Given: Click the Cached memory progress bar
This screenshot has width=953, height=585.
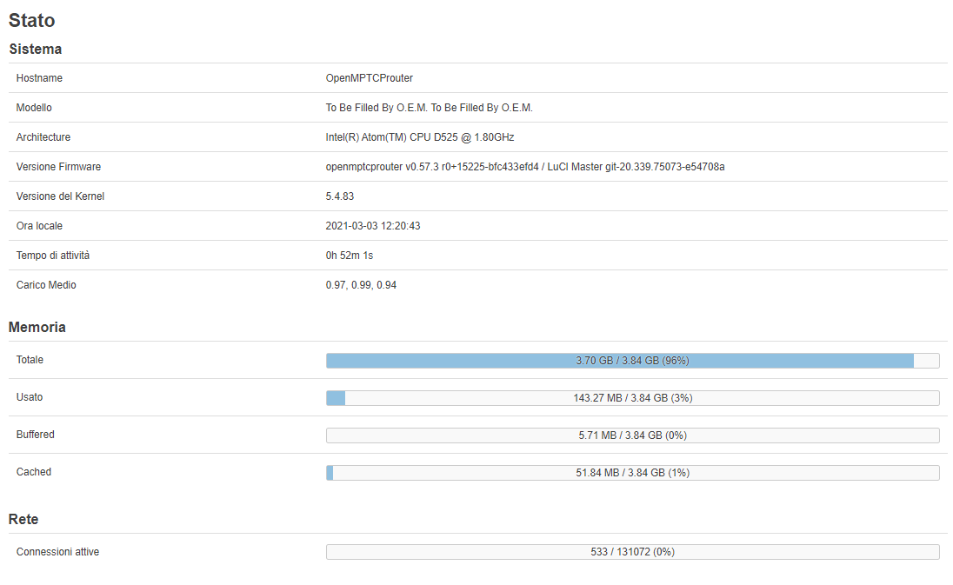Looking at the screenshot, I should click(x=632, y=472).
